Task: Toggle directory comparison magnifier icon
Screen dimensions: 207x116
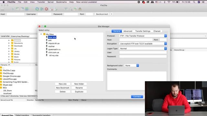Action: click(x=71, y=9)
